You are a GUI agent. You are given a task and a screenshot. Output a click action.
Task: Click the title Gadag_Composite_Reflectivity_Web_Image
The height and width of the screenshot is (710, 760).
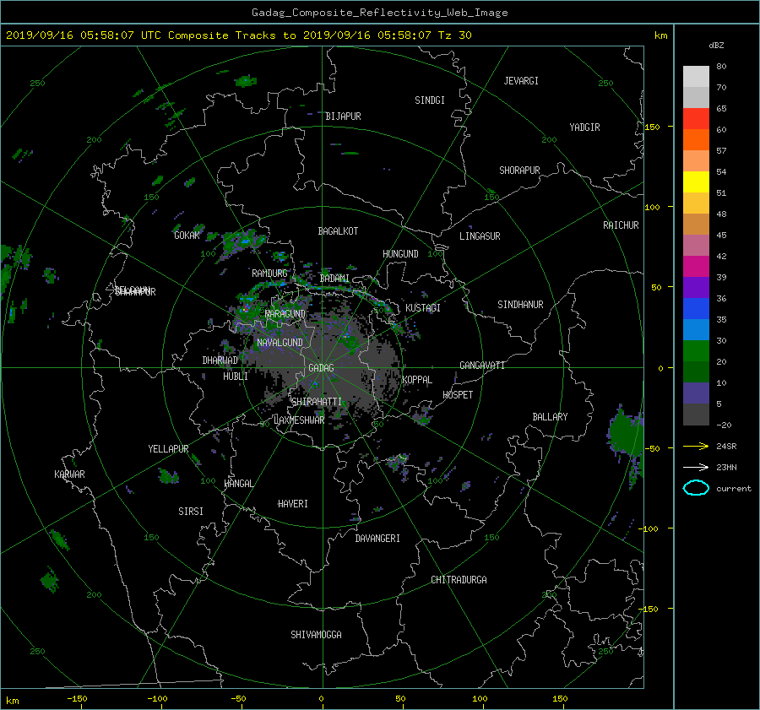[379, 13]
